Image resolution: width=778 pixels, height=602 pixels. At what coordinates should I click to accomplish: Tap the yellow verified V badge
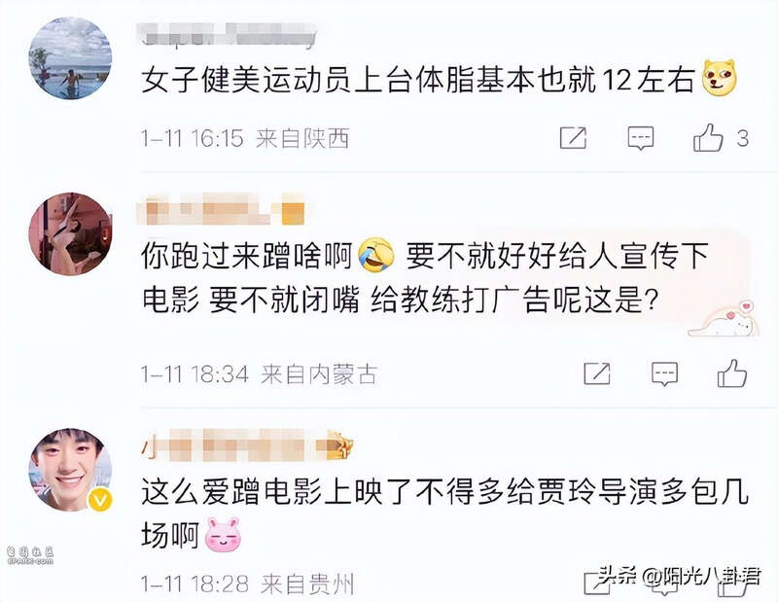point(100,499)
